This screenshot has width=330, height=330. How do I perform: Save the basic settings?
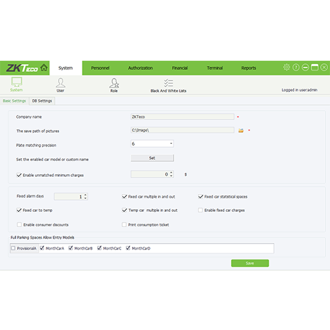click(250, 263)
